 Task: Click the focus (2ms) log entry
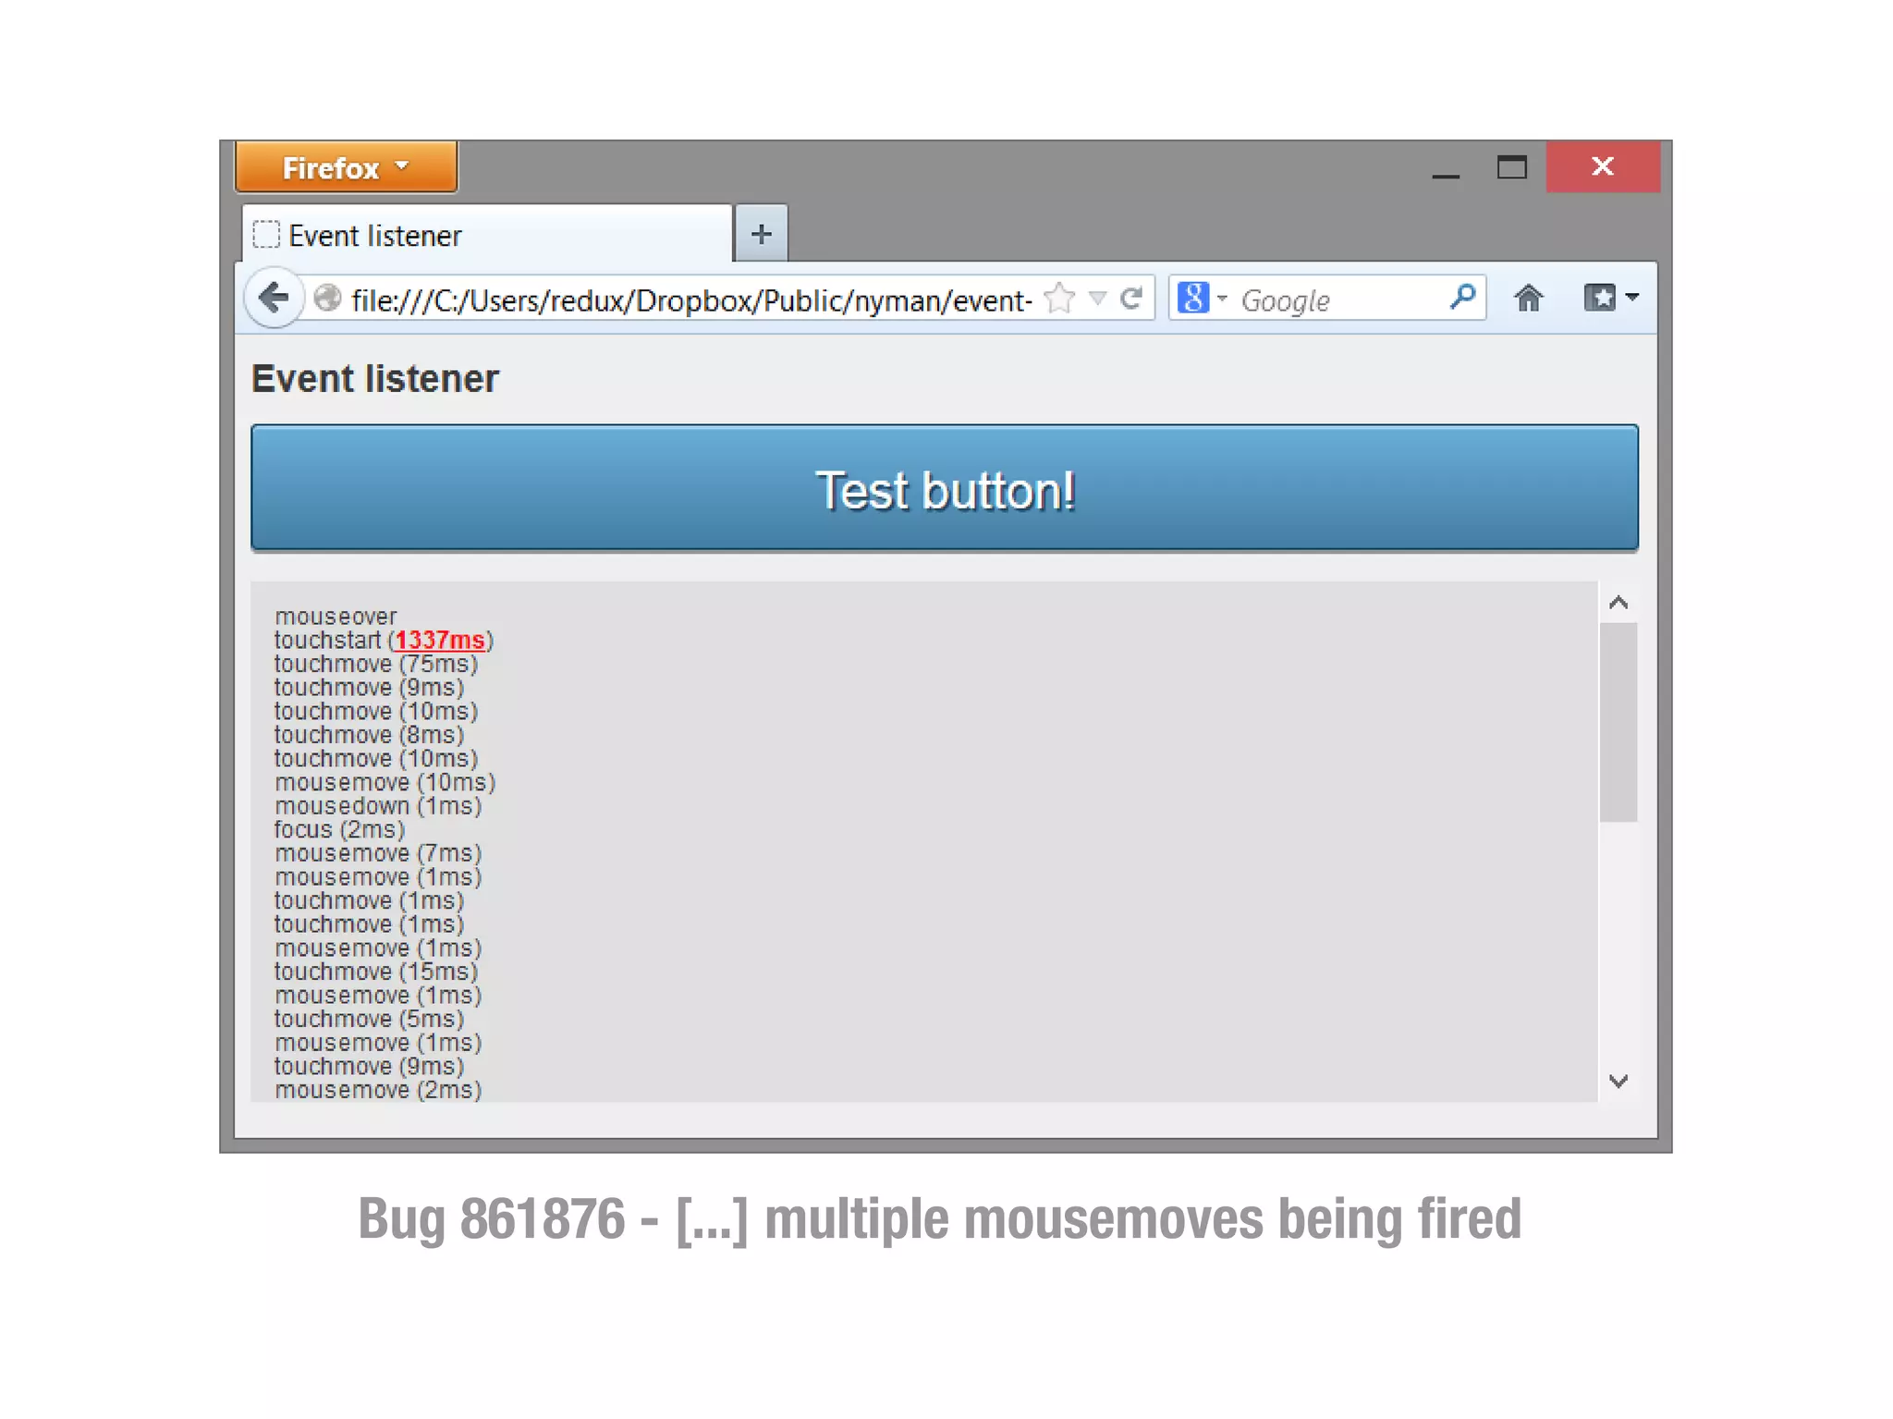pos(339,830)
